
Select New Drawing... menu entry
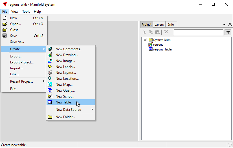tap(71, 55)
